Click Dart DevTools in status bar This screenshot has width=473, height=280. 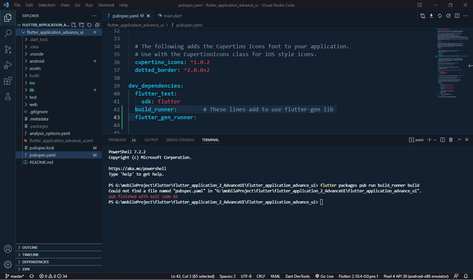tap(298, 276)
